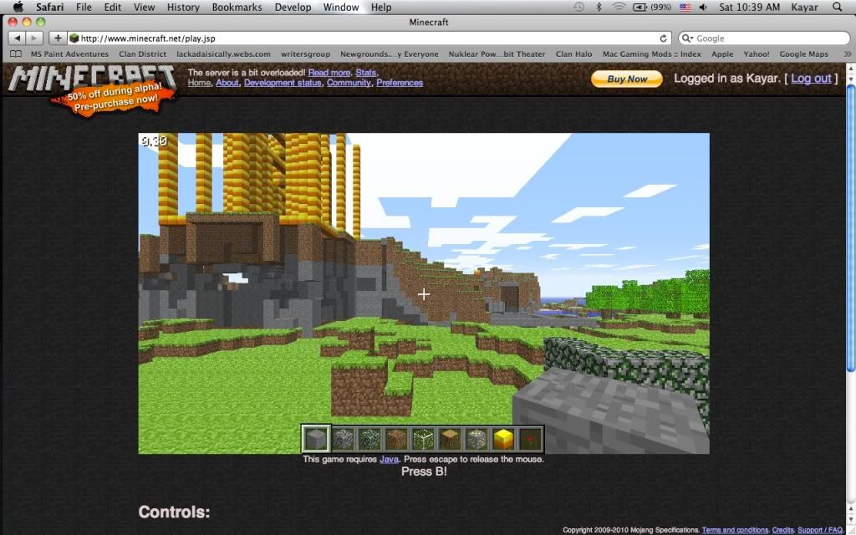Viewport: 856px width, 535px height.
Task: Open the Google Maps bookmark
Action: (x=803, y=54)
